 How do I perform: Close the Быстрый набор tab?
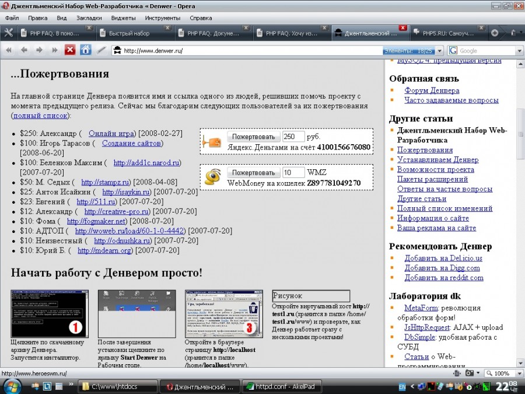point(167,28)
